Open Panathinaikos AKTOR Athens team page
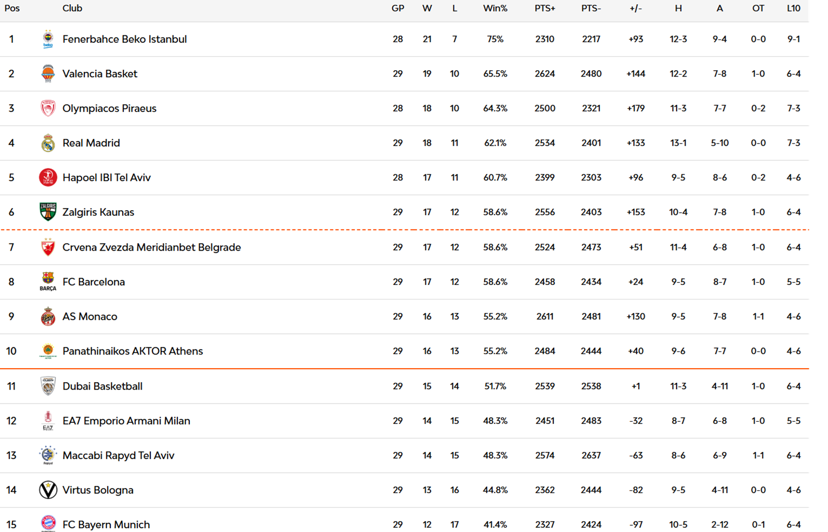Viewport: 828px width, 532px height. [x=133, y=351]
